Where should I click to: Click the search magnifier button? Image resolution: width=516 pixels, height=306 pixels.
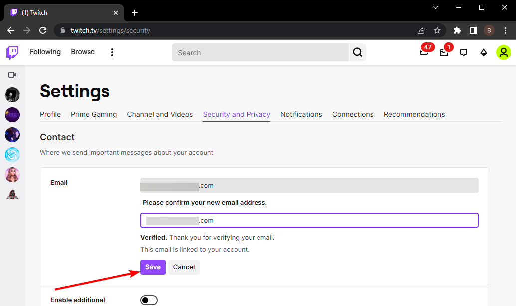pyautogui.click(x=357, y=52)
